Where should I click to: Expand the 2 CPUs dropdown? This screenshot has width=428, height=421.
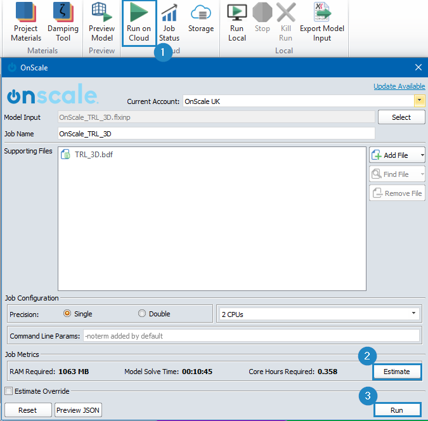click(413, 313)
